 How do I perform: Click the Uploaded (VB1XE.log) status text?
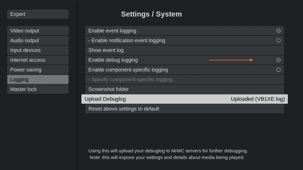pos(257,99)
